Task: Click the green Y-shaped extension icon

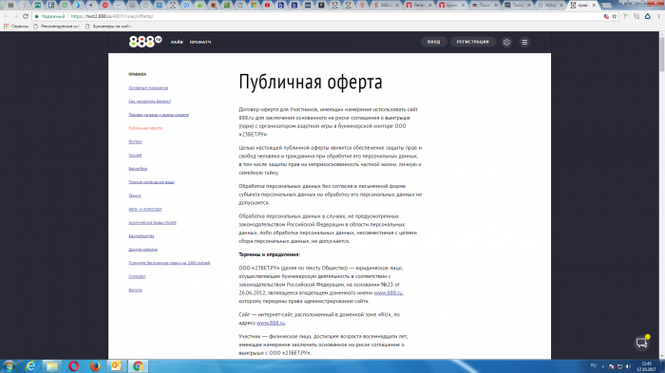Action: coord(625,16)
